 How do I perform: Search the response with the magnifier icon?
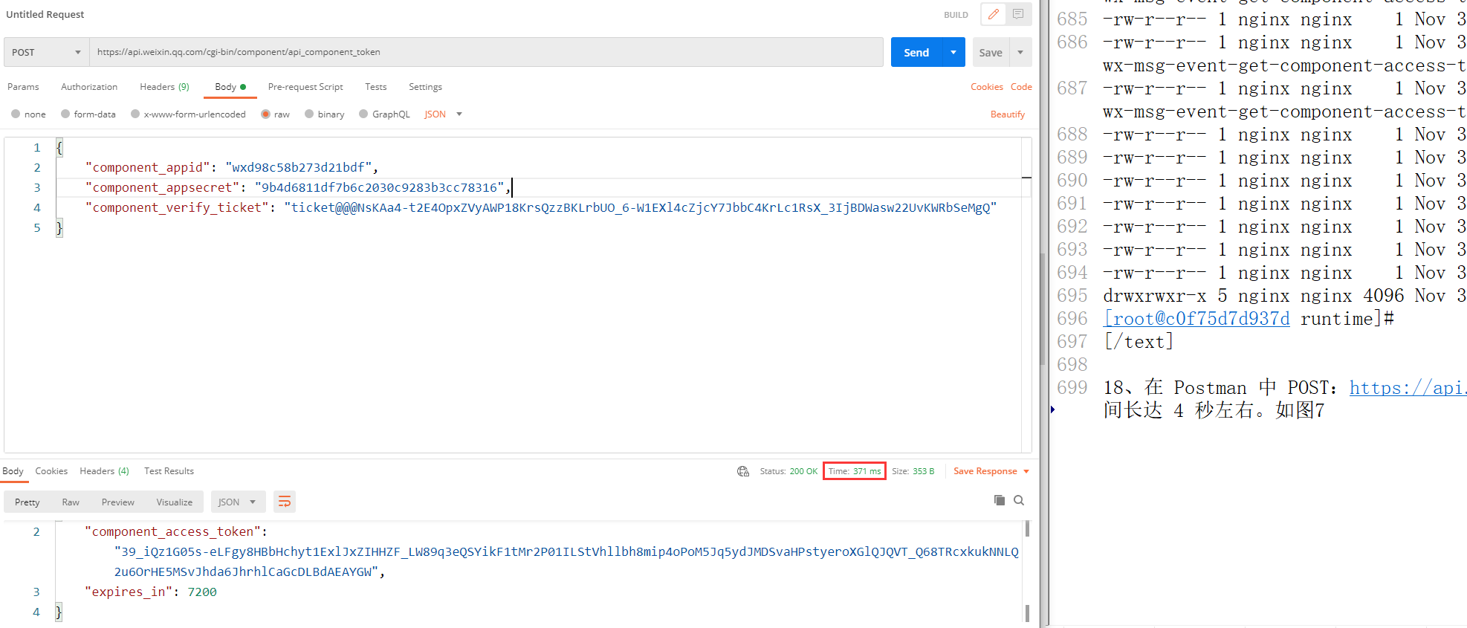(x=1019, y=500)
